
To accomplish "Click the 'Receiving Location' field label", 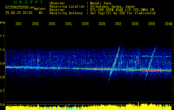I will coord(67,7).
